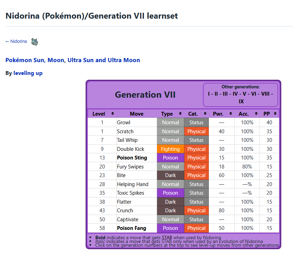Switch to Generation V learnset

pos(244,94)
